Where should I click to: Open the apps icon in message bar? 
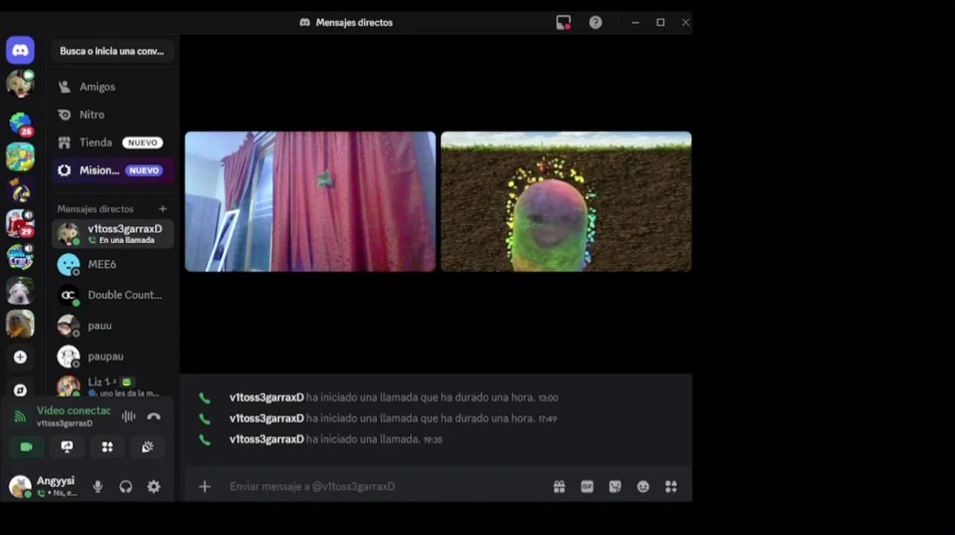pos(671,487)
